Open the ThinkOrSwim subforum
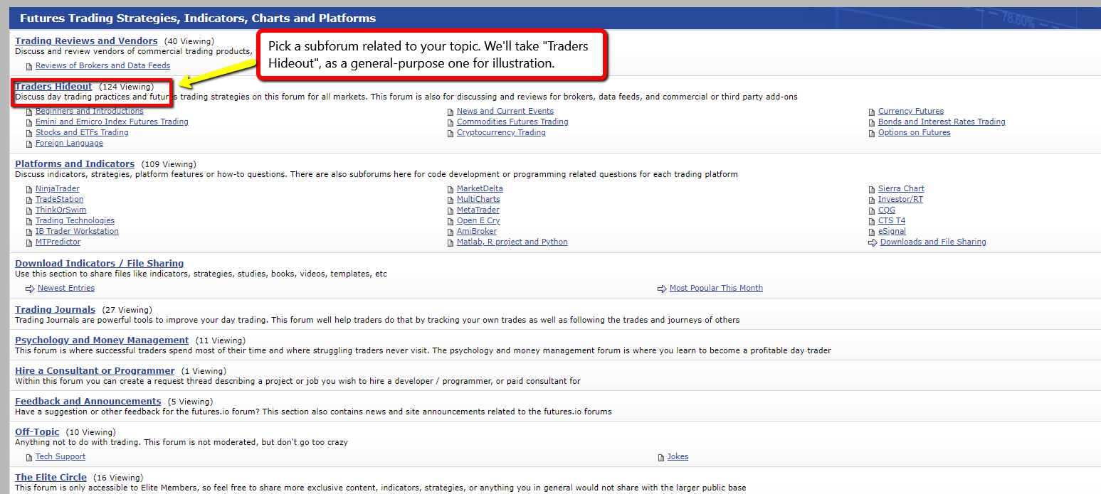 pyautogui.click(x=60, y=210)
